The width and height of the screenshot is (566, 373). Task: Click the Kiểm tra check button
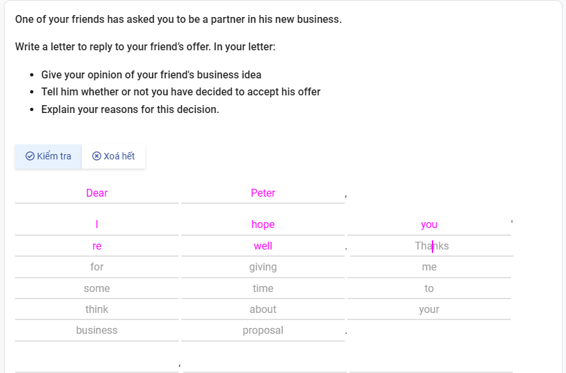[x=48, y=156]
